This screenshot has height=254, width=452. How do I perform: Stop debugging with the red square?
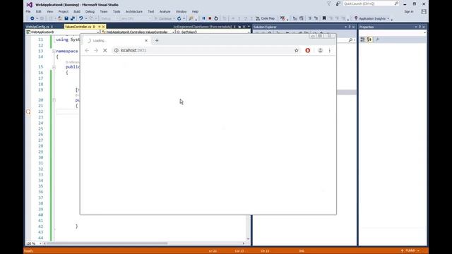[210, 18]
